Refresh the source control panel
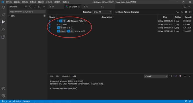Viewport: 193px width, 103px height. tap(30, 7)
